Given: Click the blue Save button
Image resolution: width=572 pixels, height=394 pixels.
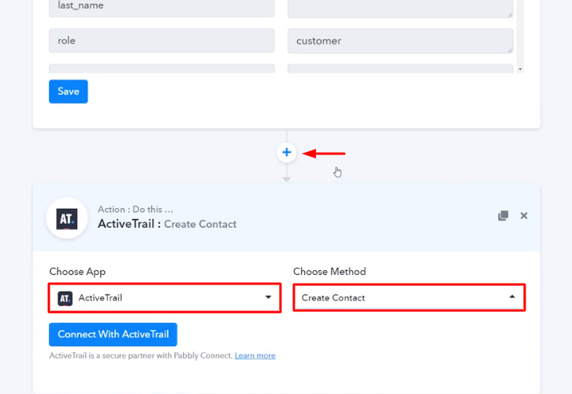Looking at the screenshot, I should coord(69,91).
